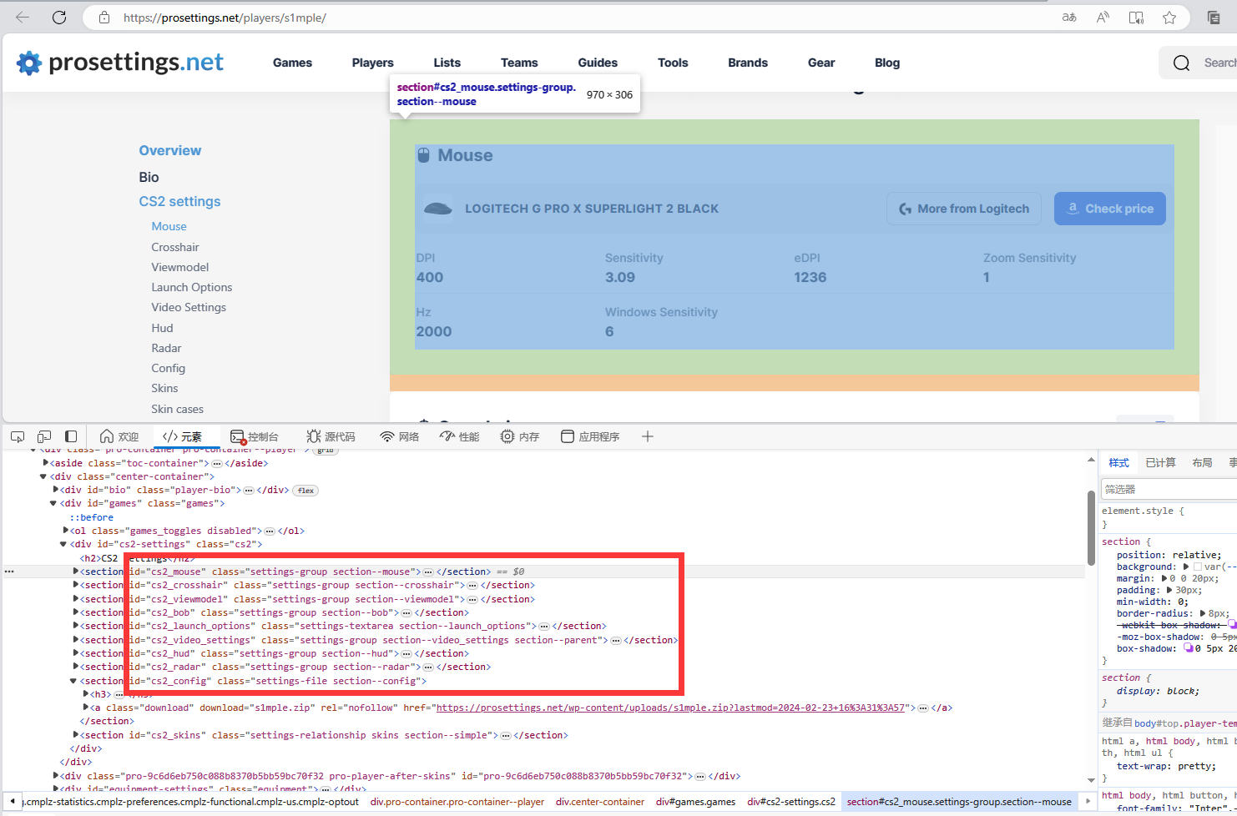Click the three-dots menu left of cs2_mouse row
This screenshot has height=816, width=1237.
[9, 572]
